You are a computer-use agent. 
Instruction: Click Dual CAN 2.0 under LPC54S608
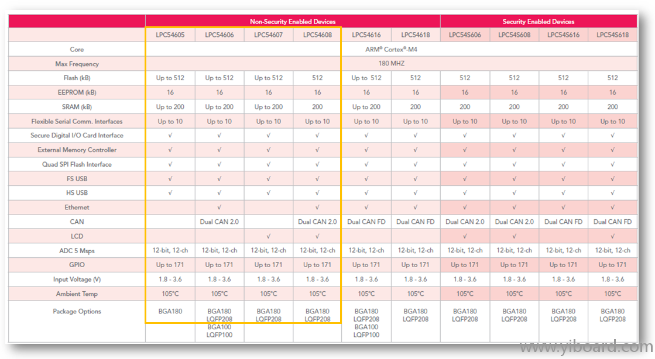[x=515, y=222]
